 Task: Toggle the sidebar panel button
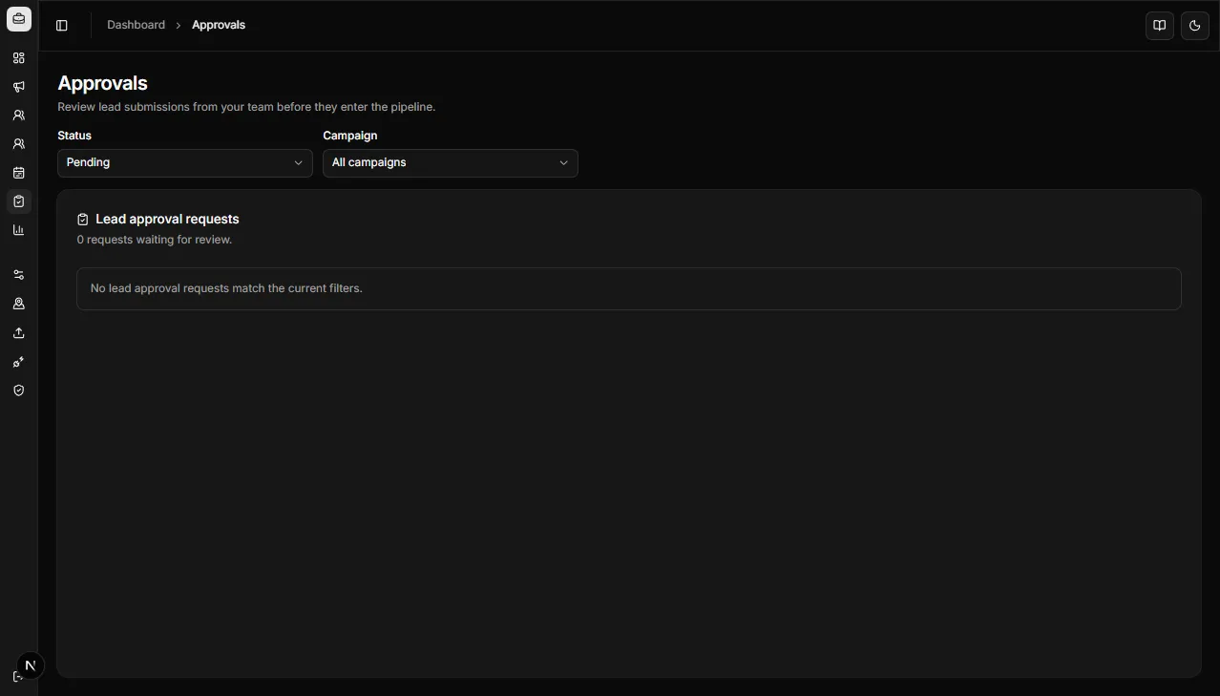coord(62,26)
